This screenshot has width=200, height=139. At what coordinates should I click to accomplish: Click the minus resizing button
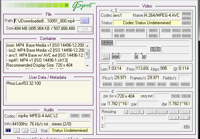click(x=142, y=112)
